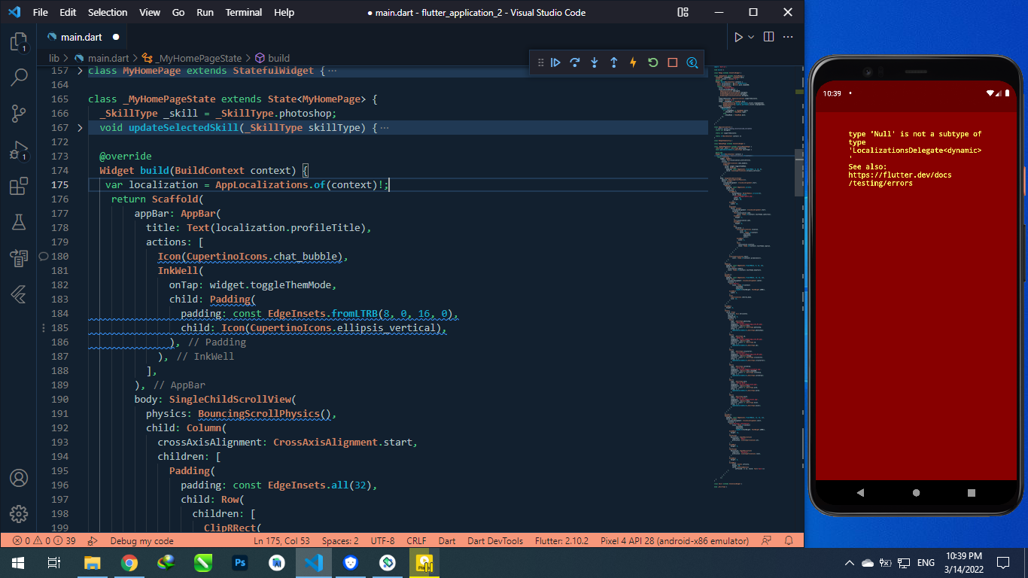Open the Selection menu
Viewport: 1028px width, 578px height.
tap(108, 12)
